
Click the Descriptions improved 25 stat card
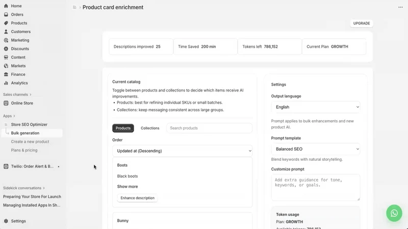point(141,46)
